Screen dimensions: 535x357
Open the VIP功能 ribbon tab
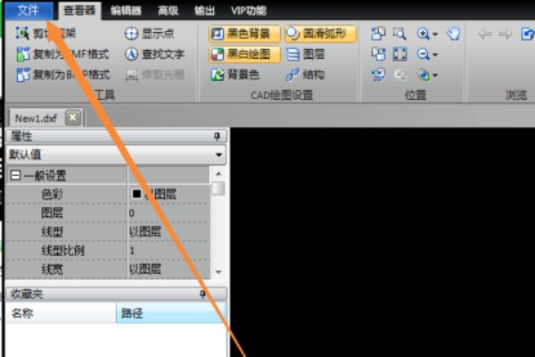pos(249,11)
